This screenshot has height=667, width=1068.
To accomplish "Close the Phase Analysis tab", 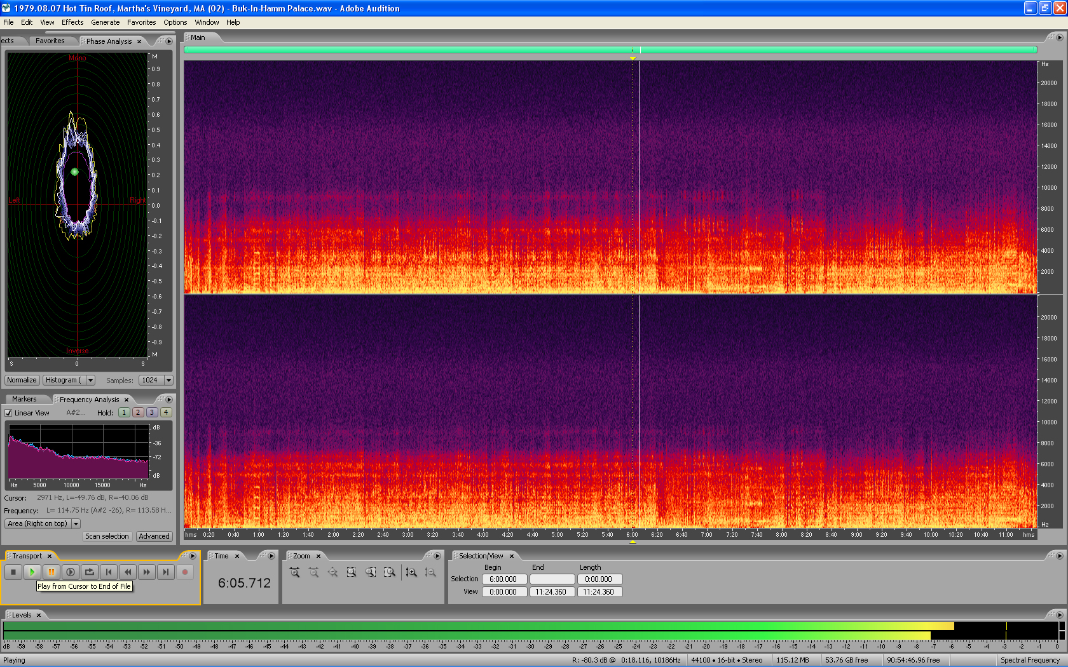I will [139, 41].
